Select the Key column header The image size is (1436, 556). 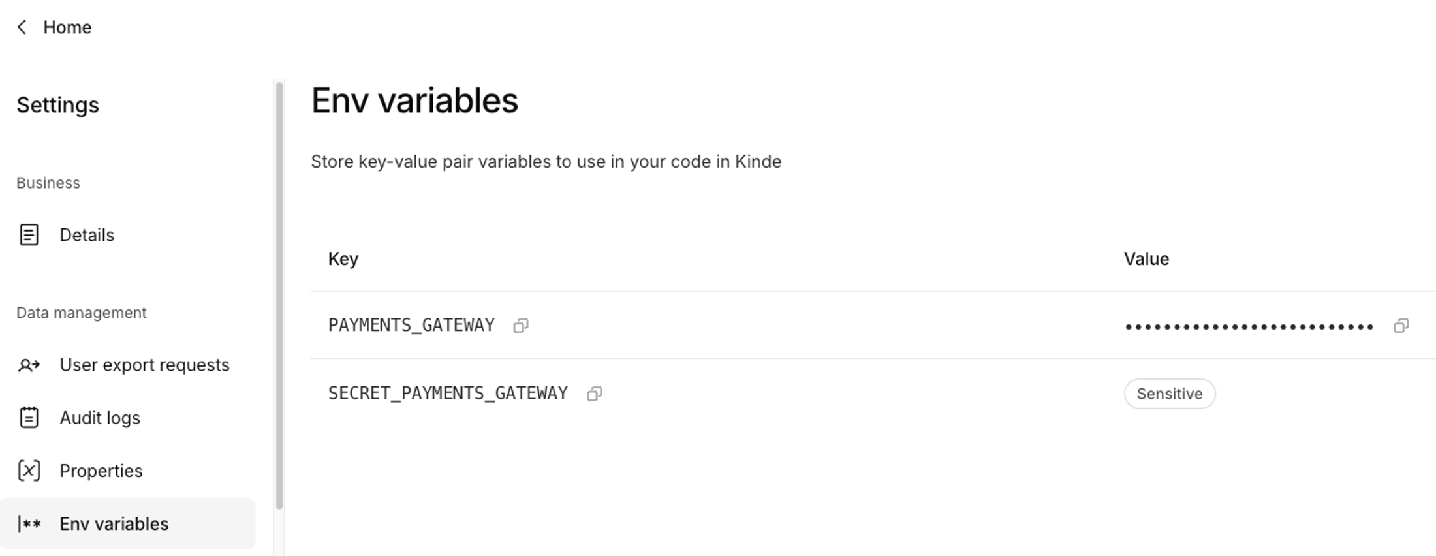coord(343,258)
